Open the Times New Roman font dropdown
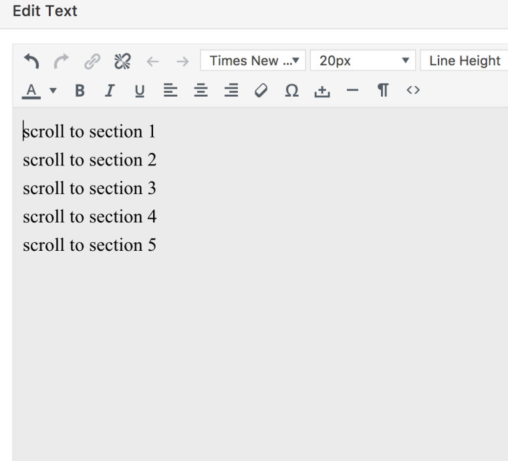The height and width of the screenshot is (461, 508). (254, 61)
